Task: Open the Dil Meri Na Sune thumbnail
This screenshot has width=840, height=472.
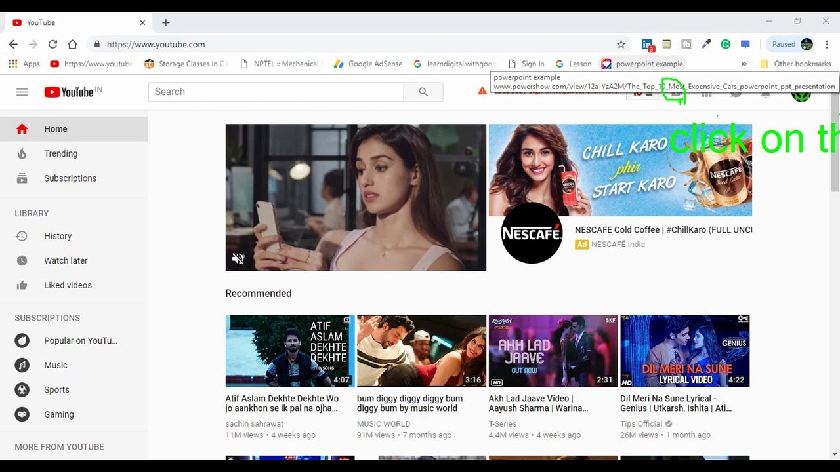Action: pos(684,351)
